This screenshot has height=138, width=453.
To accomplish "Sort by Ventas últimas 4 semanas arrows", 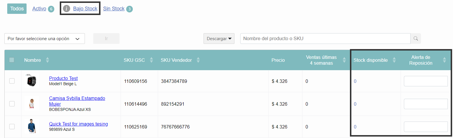I will click(344, 60).
